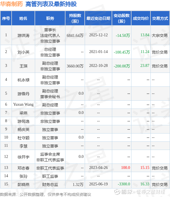This screenshot has width=170, height=197.
Task: Click the average price 13.84
Action: coord(145,35)
